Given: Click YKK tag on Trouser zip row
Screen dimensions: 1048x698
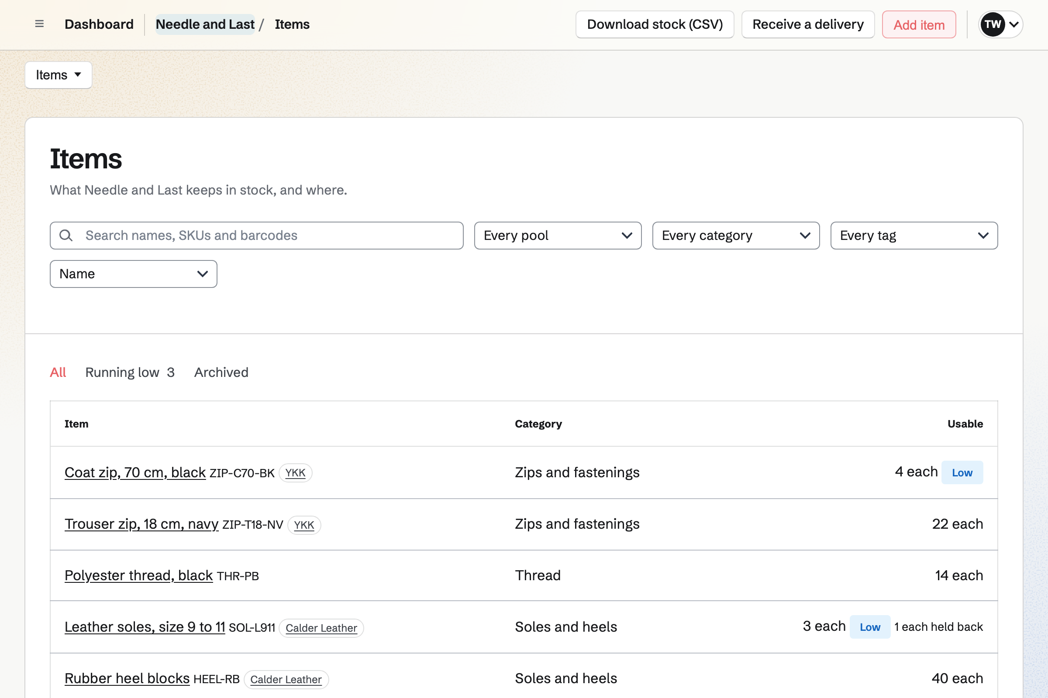Looking at the screenshot, I should [304, 525].
